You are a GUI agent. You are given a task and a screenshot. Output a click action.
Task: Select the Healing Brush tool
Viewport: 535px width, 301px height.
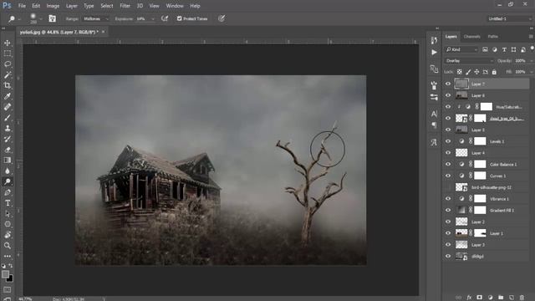(8, 107)
